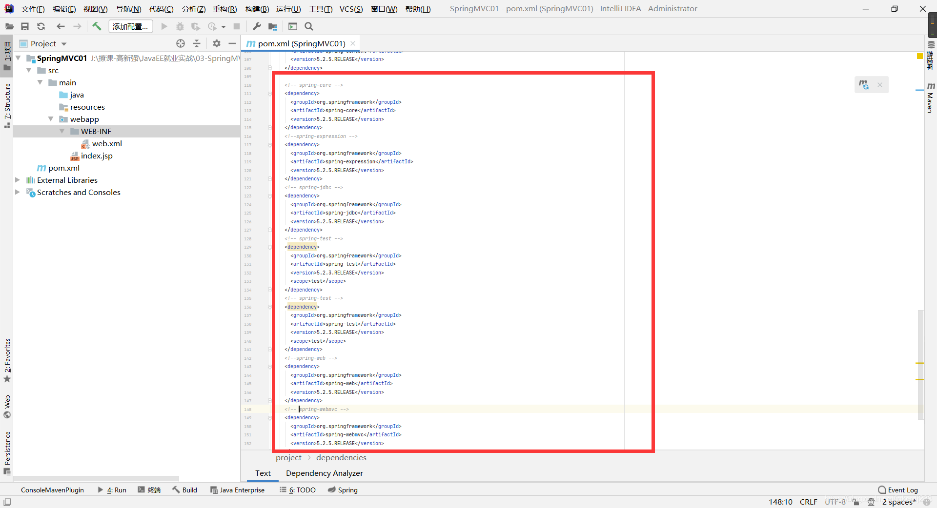Expand External Libraries node
Image resolution: width=937 pixels, height=508 pixels.
(18, 180)
